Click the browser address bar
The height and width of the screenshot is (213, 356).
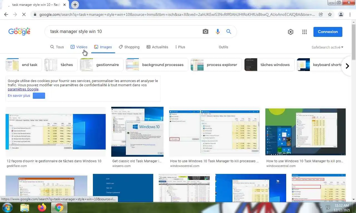point(177,14)
